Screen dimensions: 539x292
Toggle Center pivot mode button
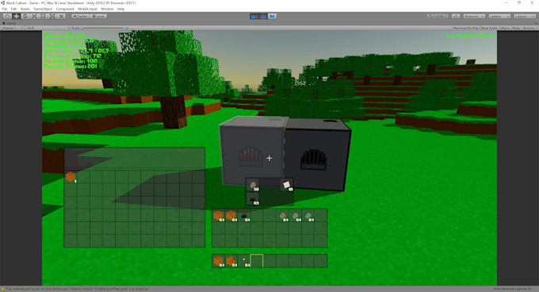(x=80, y=16)
